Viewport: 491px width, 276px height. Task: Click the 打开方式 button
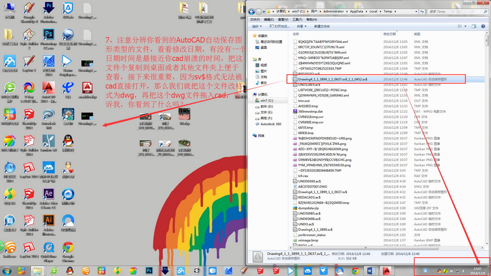click(279, 26)
